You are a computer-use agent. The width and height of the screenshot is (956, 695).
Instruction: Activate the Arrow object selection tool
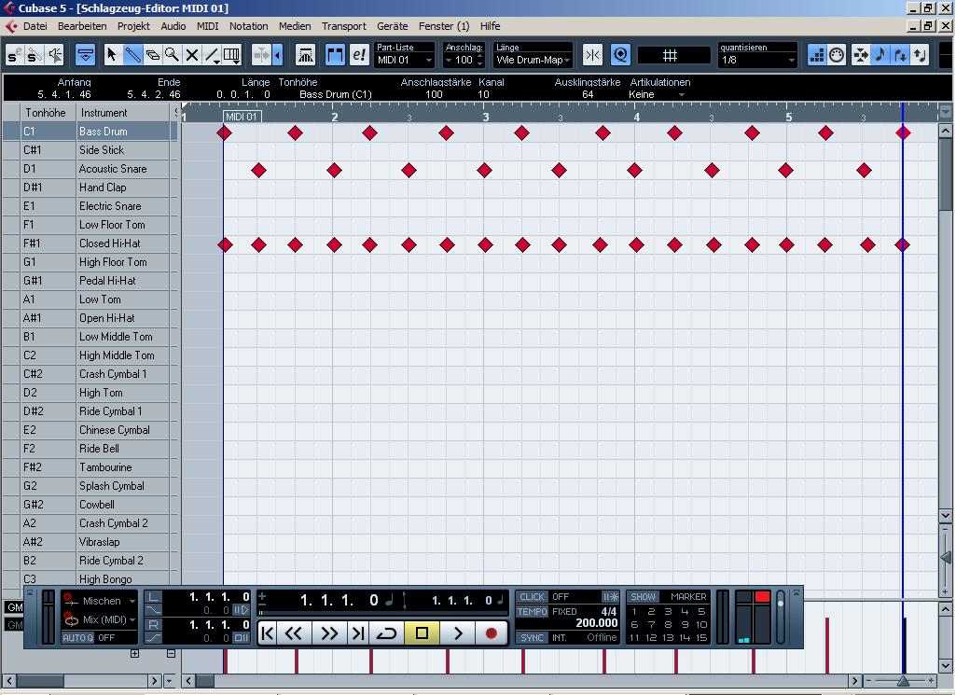click(x=112, y=56)
